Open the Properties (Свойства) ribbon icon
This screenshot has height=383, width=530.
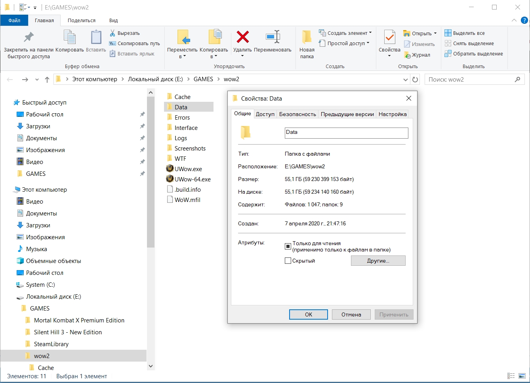pyautogui.click(x=389, y=38)
